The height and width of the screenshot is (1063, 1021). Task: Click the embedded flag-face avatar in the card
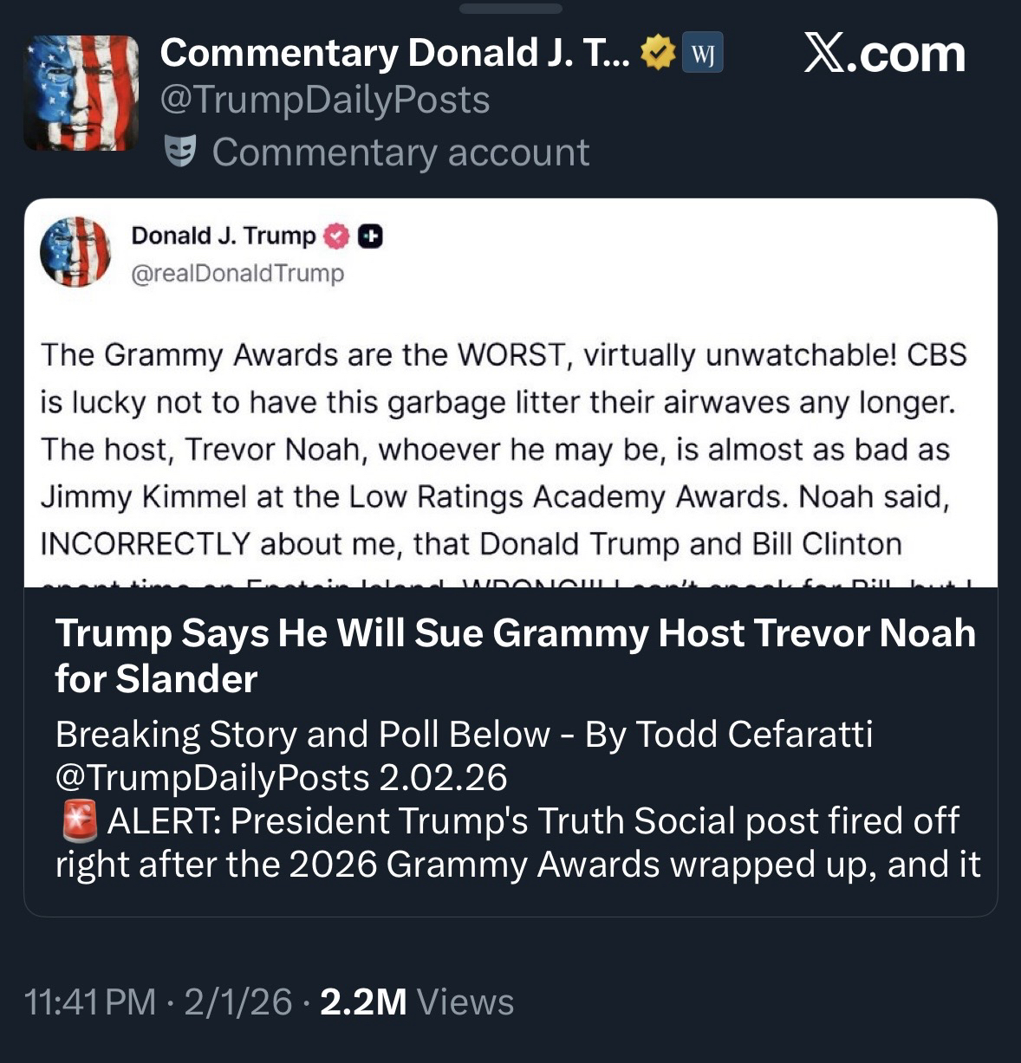(75, 251)
